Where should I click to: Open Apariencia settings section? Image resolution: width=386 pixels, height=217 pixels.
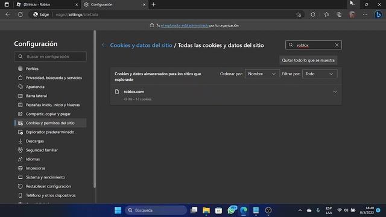[x=50, y=87]
